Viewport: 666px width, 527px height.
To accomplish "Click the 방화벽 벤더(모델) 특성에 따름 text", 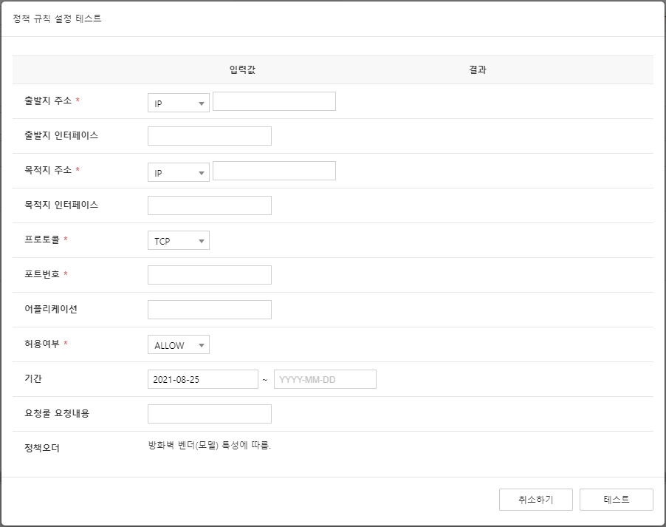I will pyautogui.click(x=210, y=446).
